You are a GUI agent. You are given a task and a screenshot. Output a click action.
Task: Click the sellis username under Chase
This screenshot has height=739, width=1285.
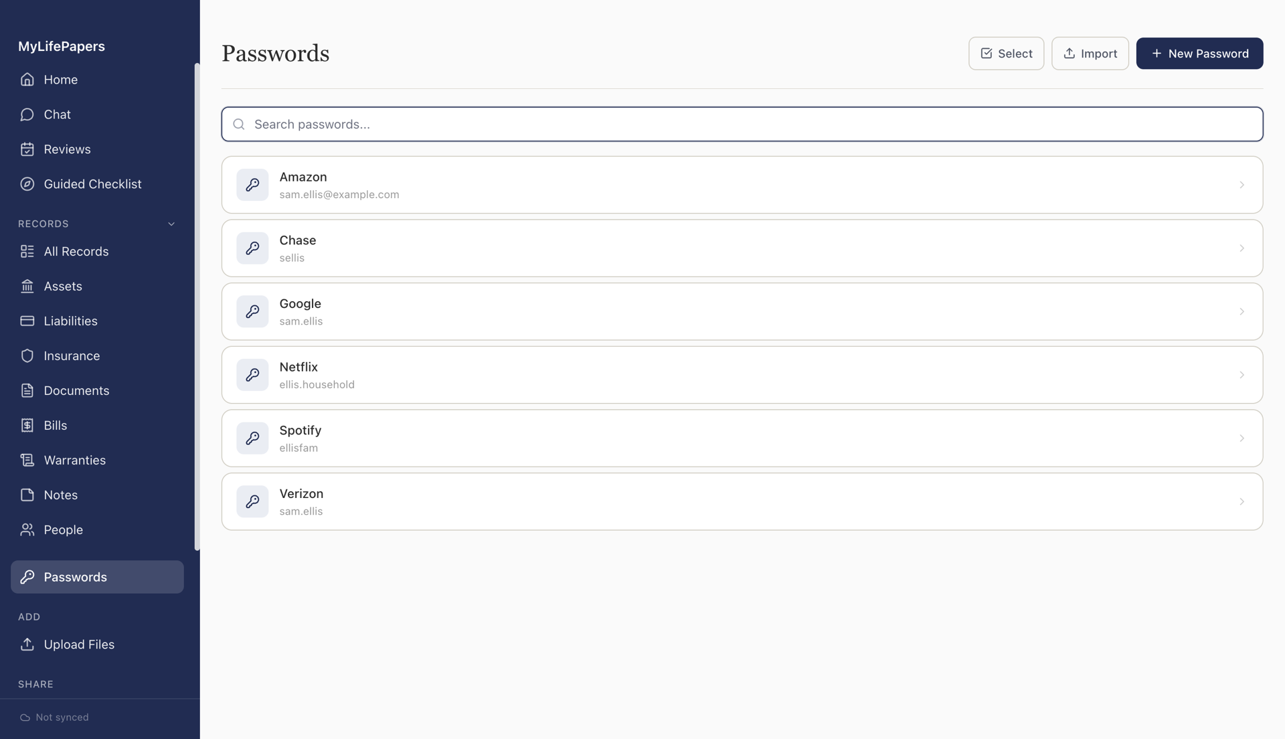(292, 258)
